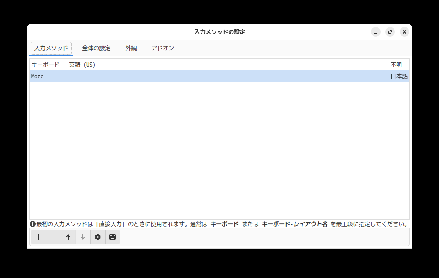View the アドオン tab
The height and width of the screenshot is (278, 439).
162,48
